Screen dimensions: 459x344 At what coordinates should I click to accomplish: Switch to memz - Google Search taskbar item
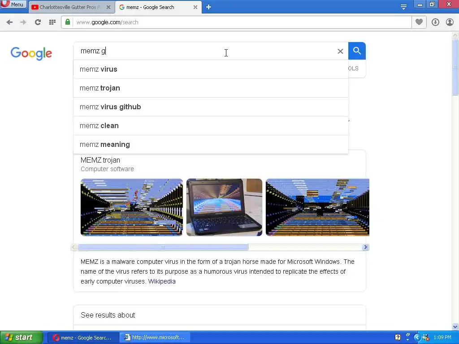click(83, 338)
